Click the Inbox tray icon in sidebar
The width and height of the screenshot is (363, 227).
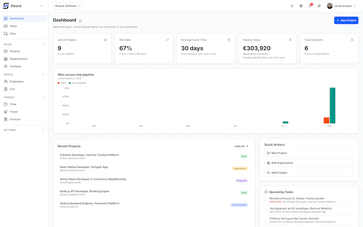[x=6, y=26]
